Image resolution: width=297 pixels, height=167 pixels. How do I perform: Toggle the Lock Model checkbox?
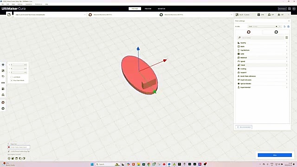[12, 77]
